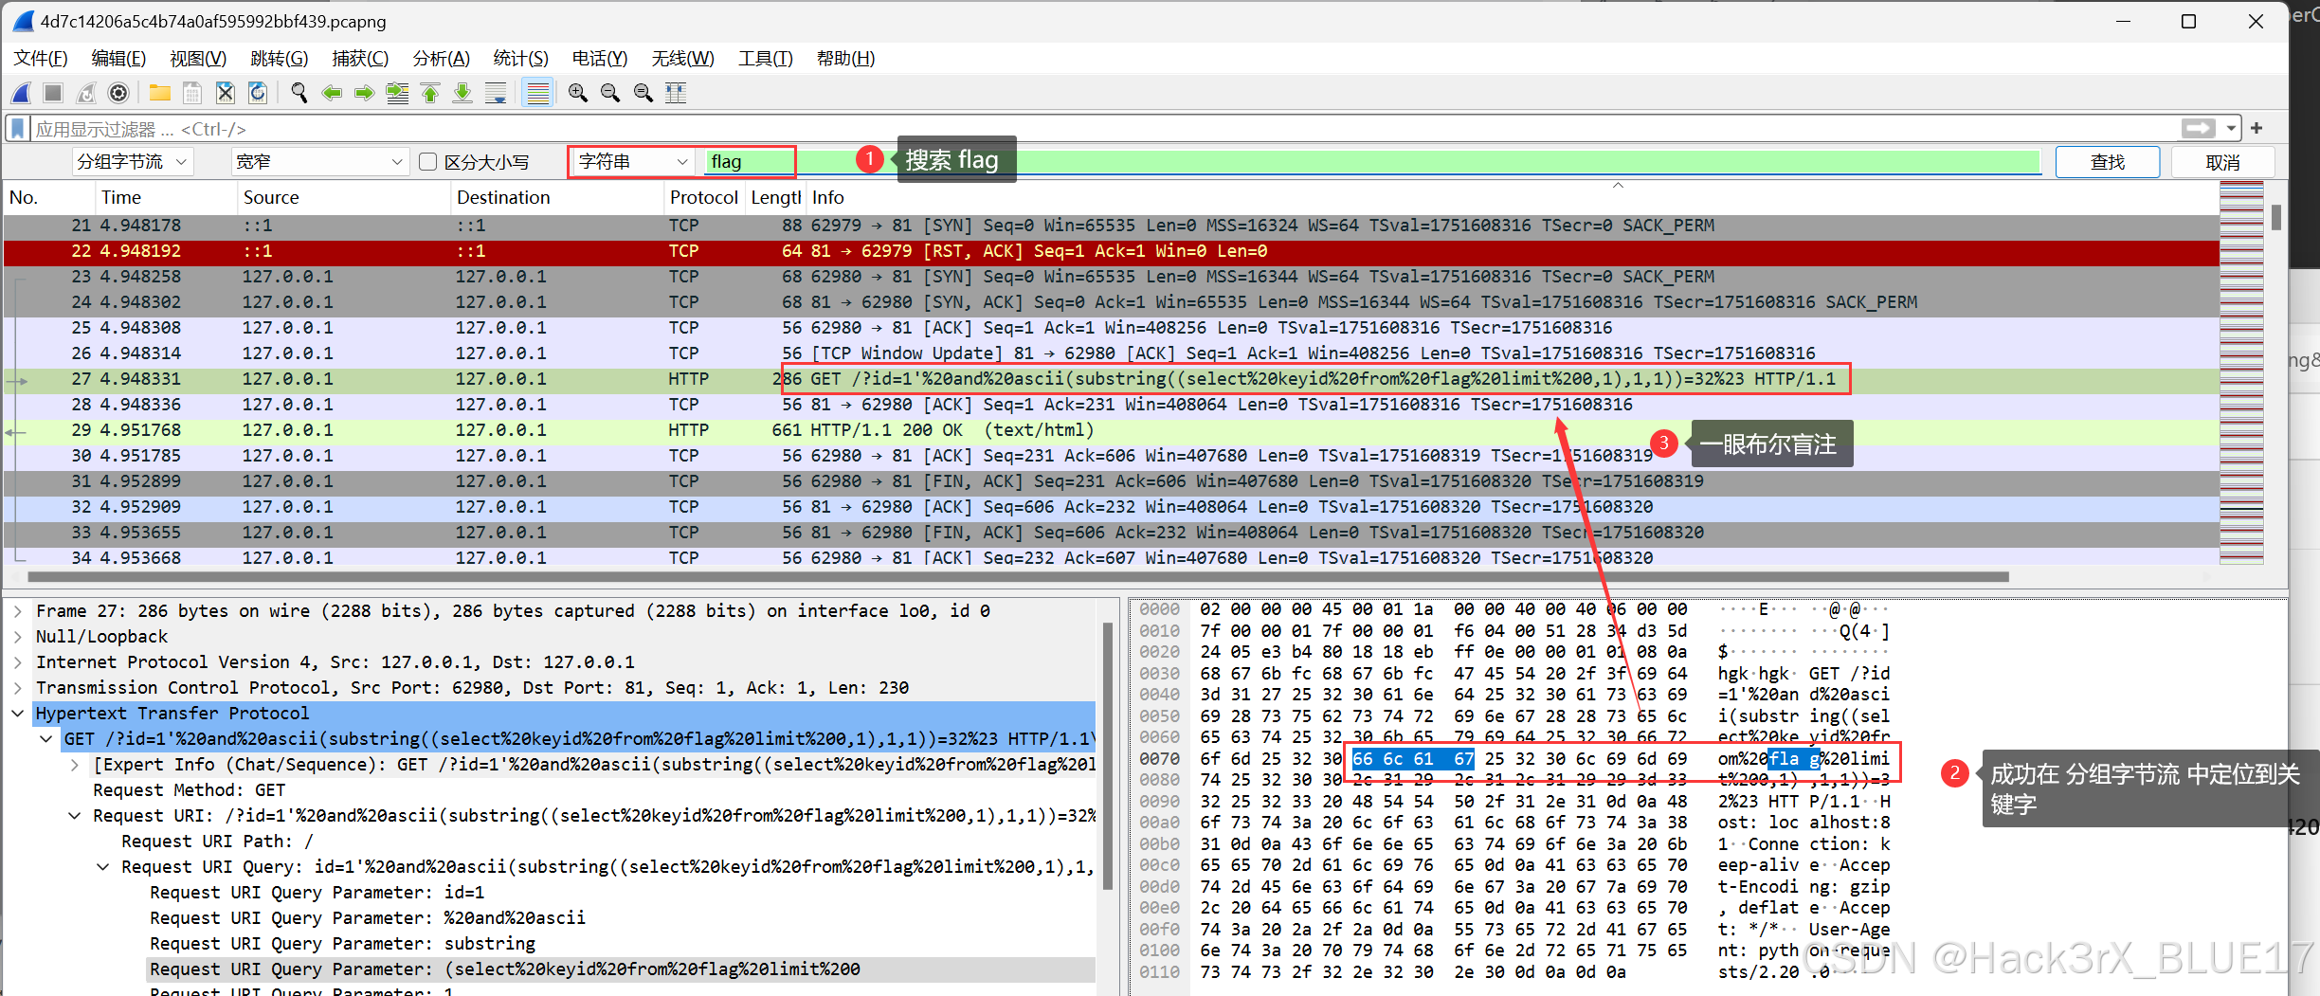Open the display filter history dropdown
The height and width of the screenshot is (996, 2320).
point(2232,128)
